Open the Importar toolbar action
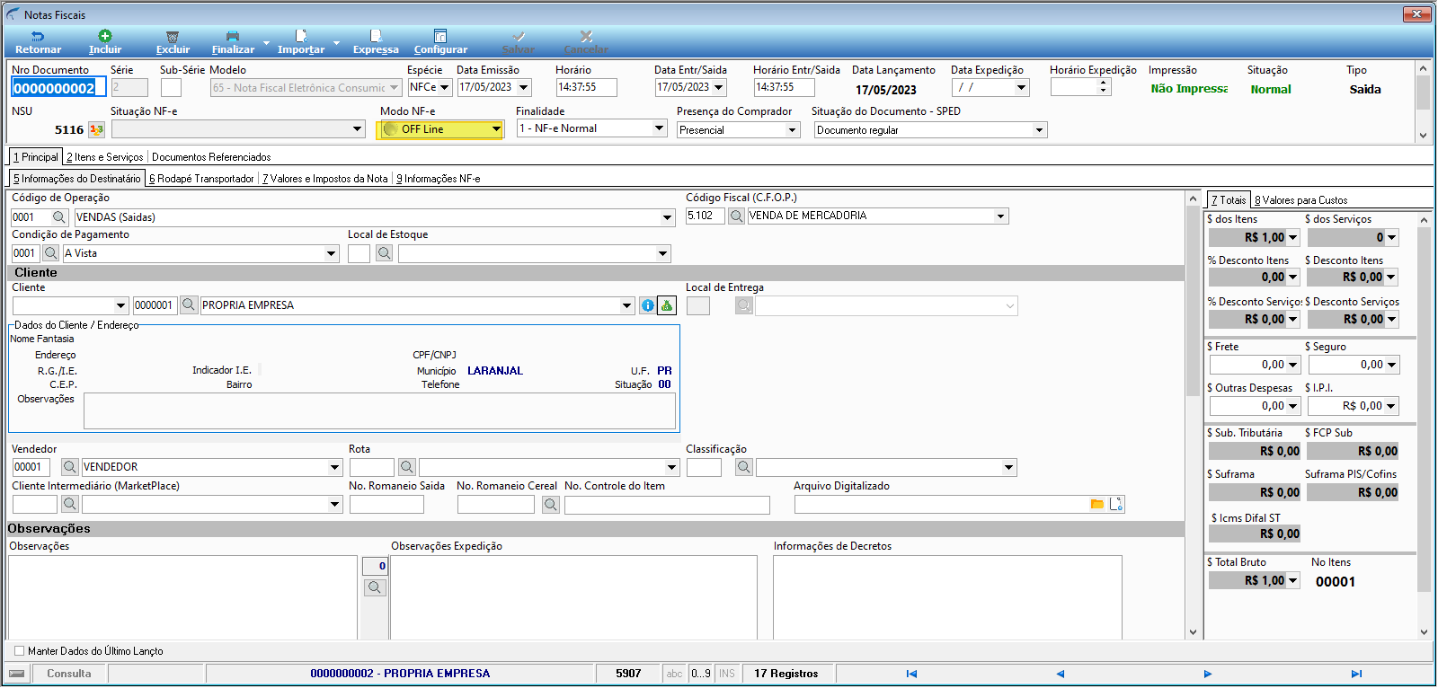Viewport: 1438px width, 688px height. point(301,42)
